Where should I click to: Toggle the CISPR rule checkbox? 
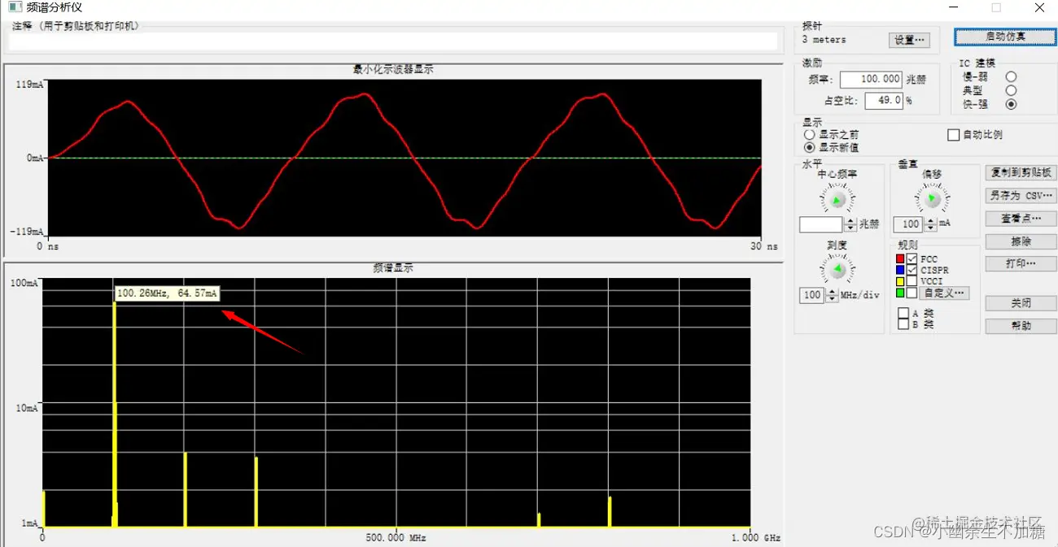coord(912,270)
